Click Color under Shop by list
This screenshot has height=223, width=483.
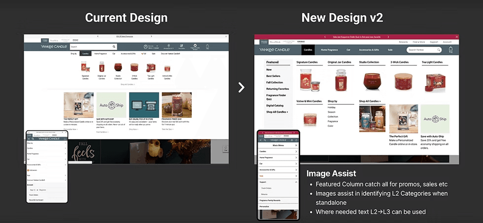point(330,126)
